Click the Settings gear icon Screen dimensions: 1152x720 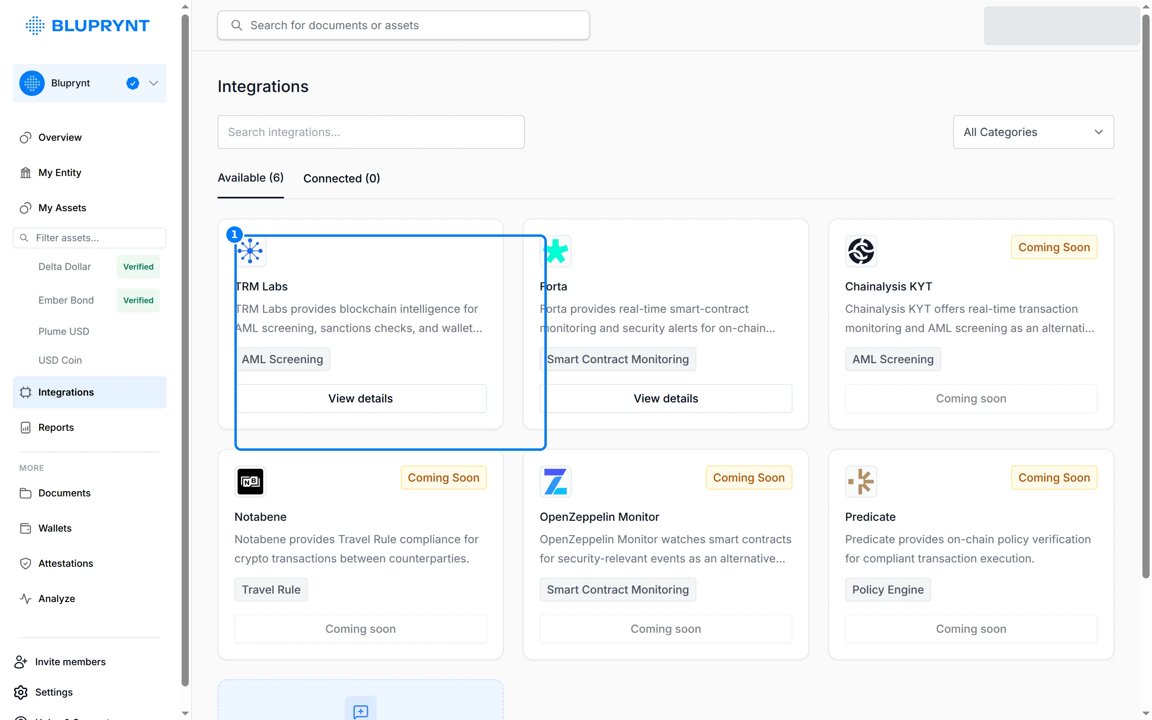20,692
